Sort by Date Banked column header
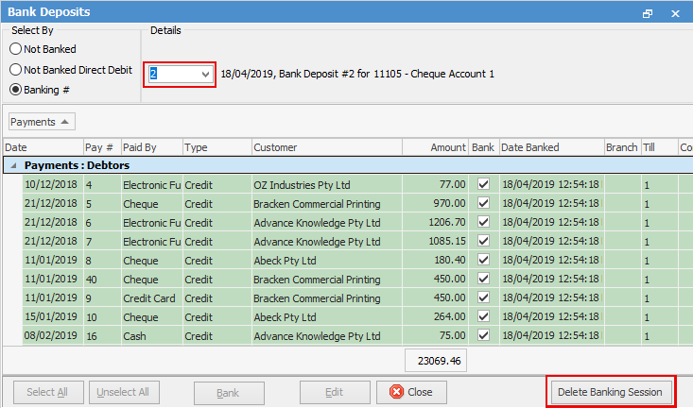693x408 pixels. tap(551, 147)
